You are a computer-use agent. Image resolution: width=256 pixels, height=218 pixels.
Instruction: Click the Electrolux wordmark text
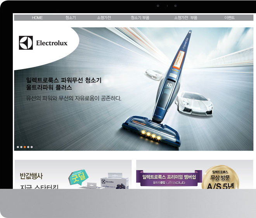pos(52,43)
